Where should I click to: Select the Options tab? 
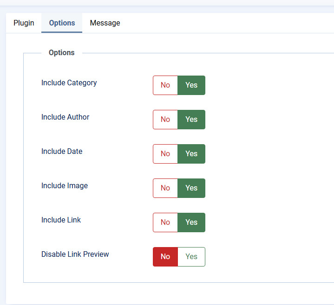[x=62, y=23]
